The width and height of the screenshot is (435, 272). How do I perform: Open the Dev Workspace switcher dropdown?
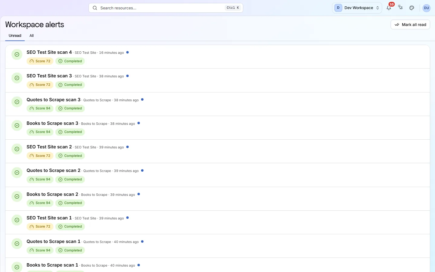(357, 8)
